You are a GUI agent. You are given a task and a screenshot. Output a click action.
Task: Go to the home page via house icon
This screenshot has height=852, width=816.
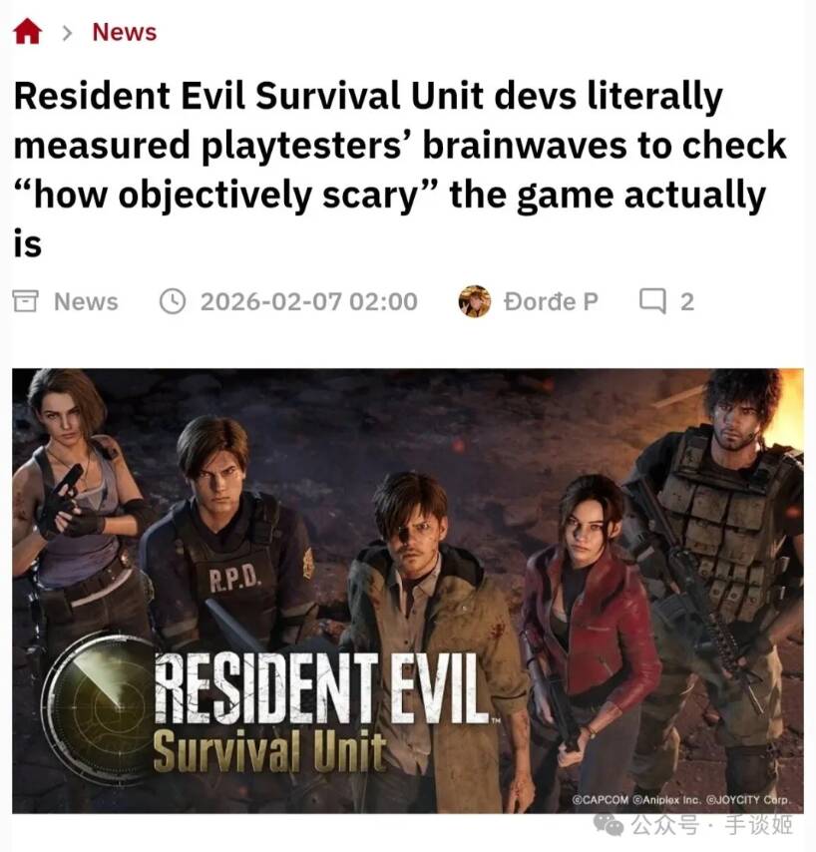point(27,32)
